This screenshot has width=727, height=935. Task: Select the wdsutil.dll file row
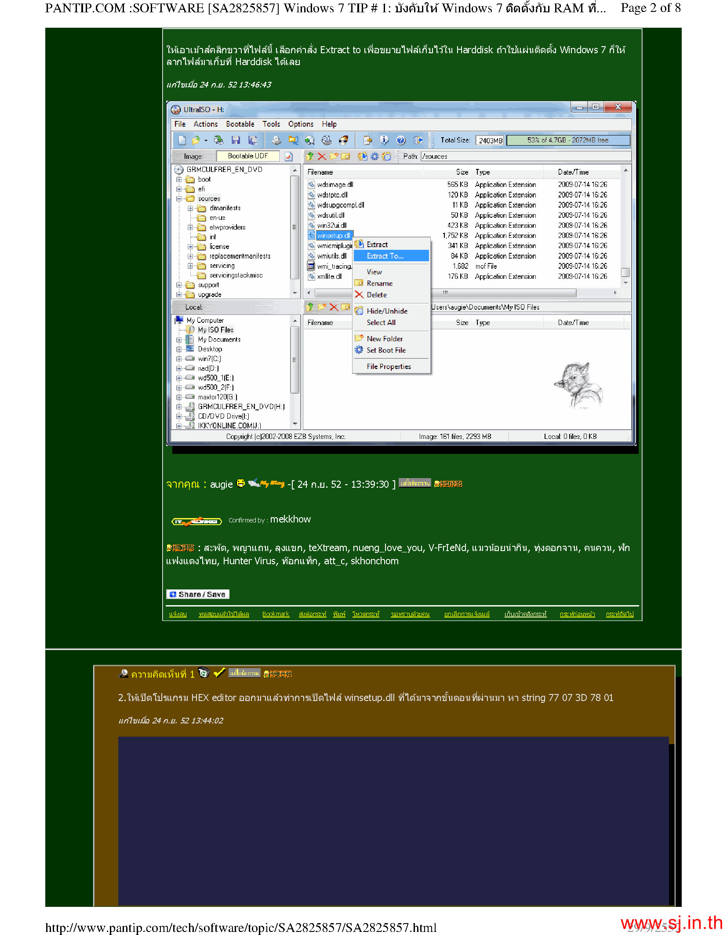click(x=458, y=215)
